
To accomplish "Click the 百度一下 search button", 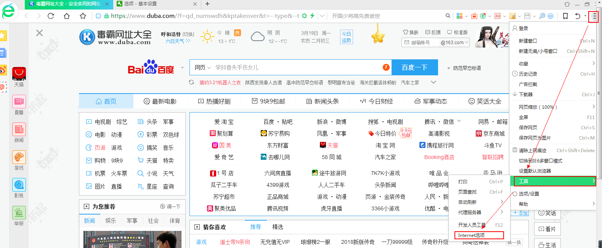I will [x=414, y=67].
